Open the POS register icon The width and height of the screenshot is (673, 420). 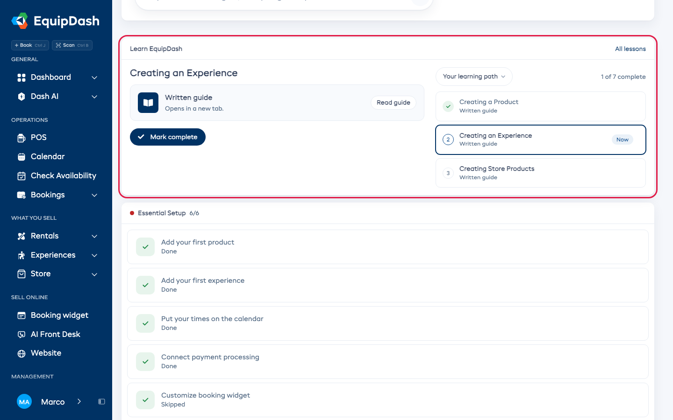click(x=21, y=138)
